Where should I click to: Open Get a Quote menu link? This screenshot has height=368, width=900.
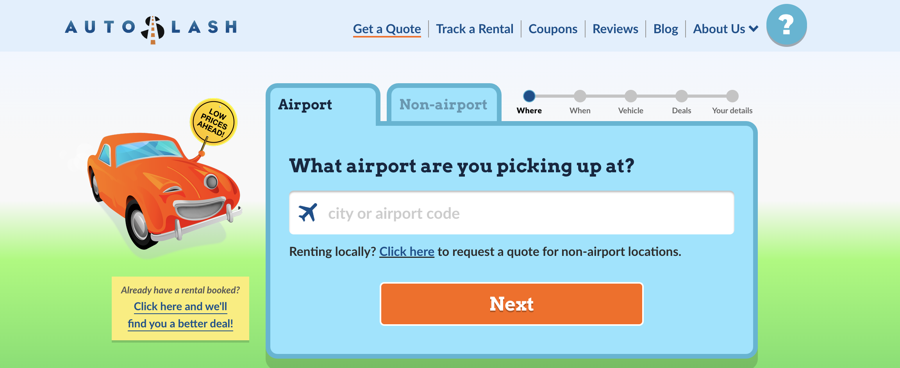pos(387,29)
